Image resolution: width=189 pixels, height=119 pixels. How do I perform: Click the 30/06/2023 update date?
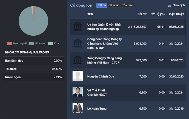176,76
